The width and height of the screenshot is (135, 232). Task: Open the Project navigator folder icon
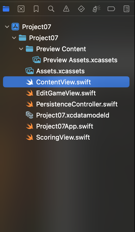pyautogui.click(x=6, y=9)
